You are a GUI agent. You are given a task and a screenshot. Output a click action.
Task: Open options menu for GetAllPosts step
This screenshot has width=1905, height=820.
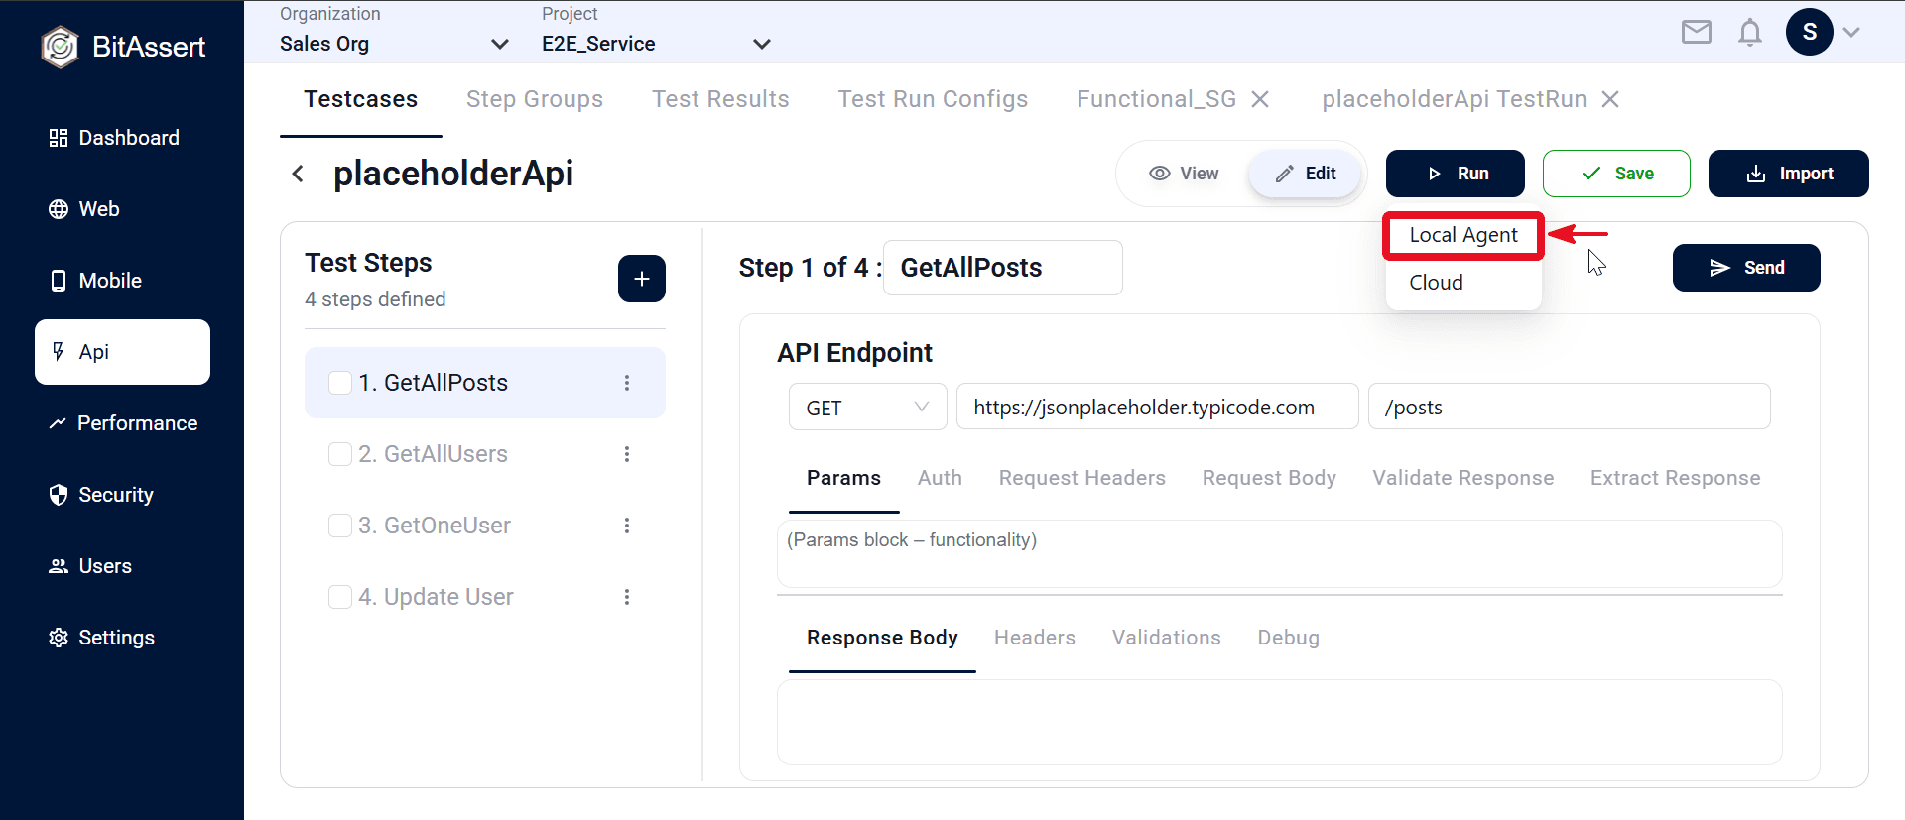[627, 383]
